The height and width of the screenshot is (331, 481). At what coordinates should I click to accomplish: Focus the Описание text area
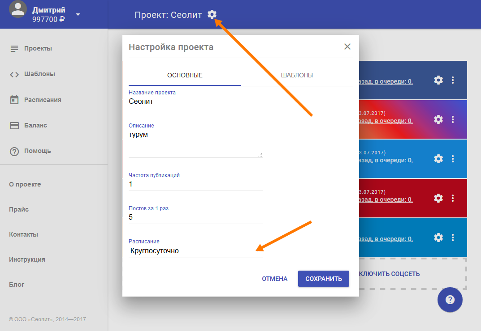tap(195, 143)
